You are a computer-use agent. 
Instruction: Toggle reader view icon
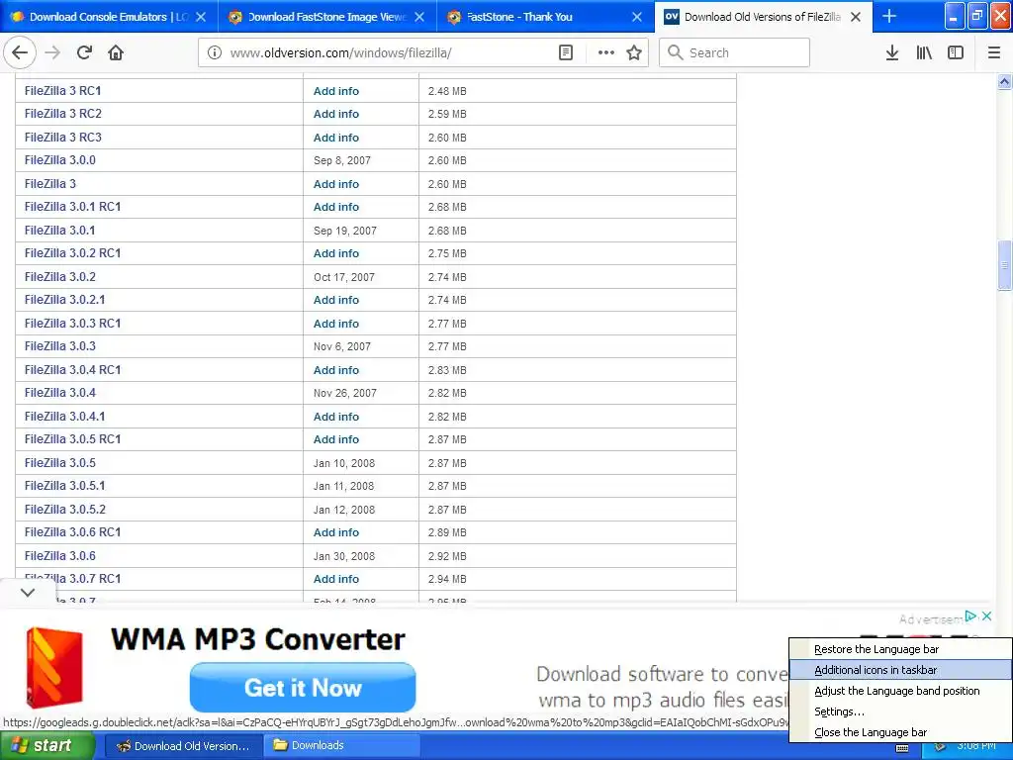(x=565, y=52)
